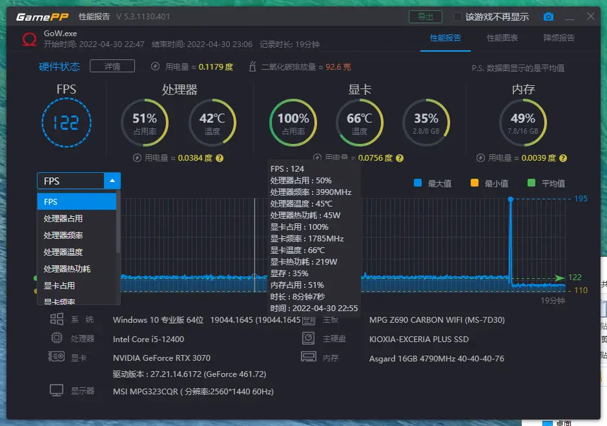Viewport: 607px width, 426px height.
Task: Click the 导出 export button
Action: point(426,17)
